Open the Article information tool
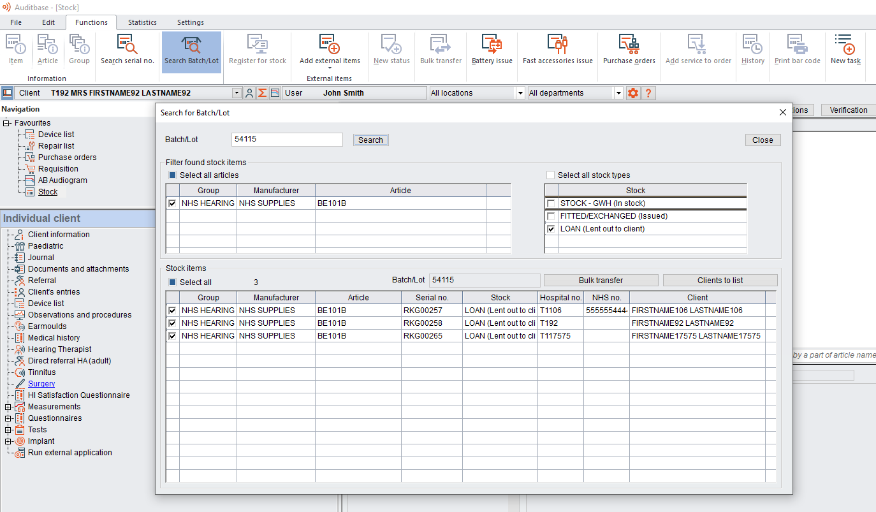 coord(47,49)
